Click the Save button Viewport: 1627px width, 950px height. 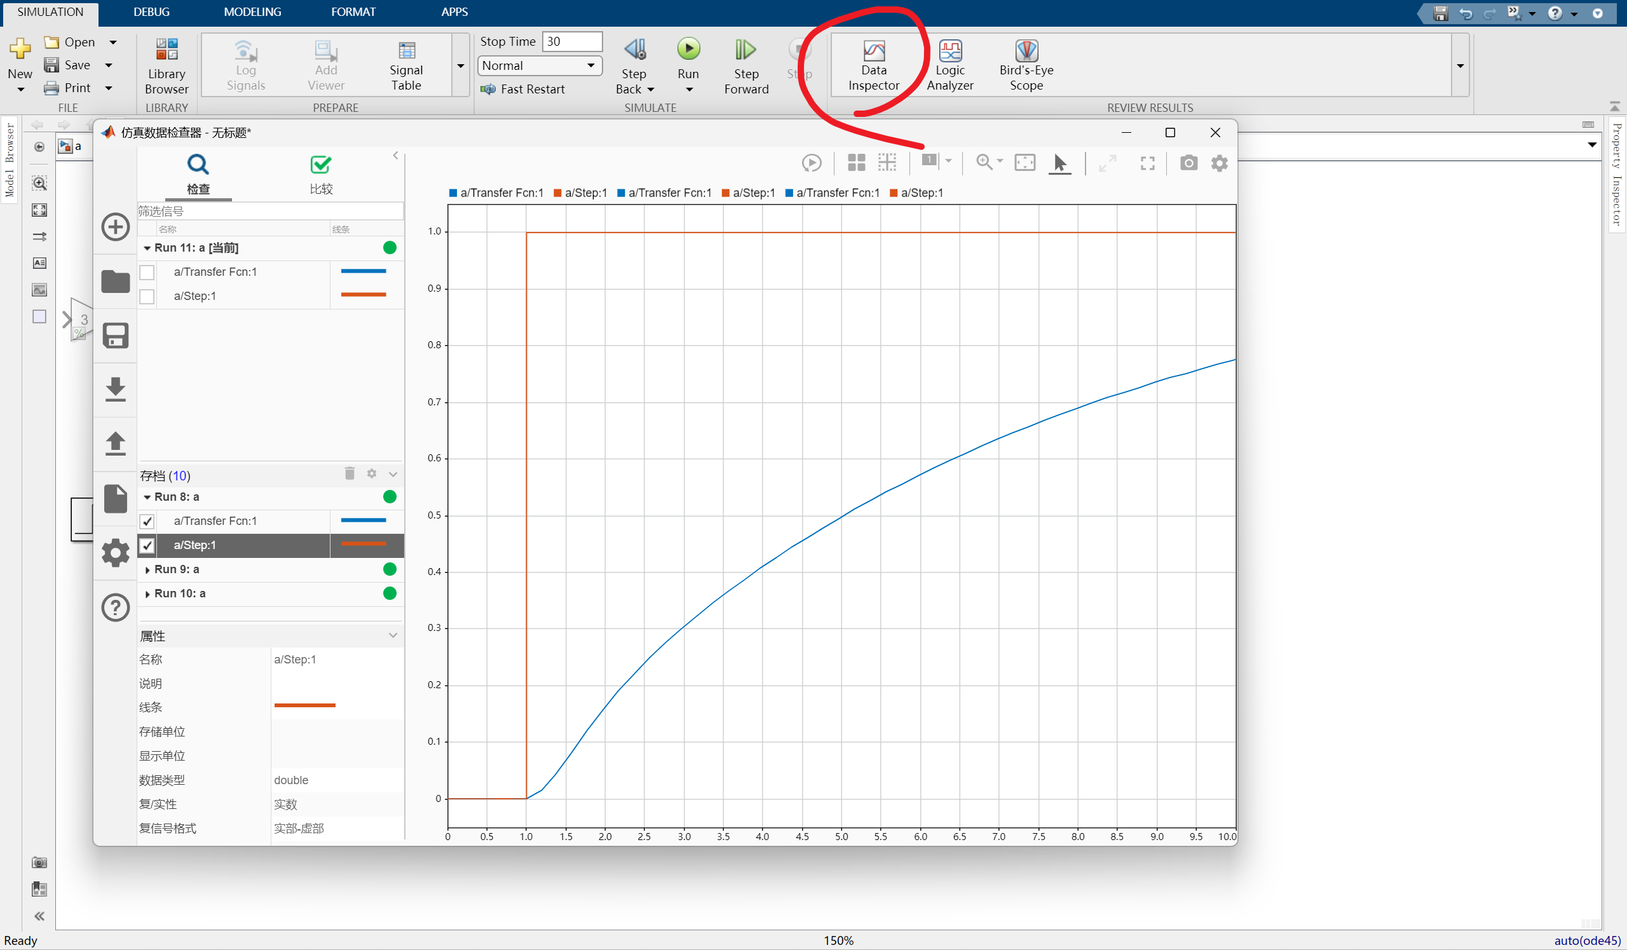(69, 65)
